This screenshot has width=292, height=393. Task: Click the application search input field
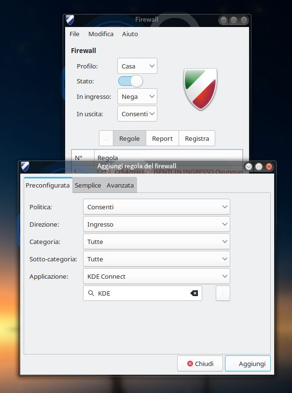point(142,293)
